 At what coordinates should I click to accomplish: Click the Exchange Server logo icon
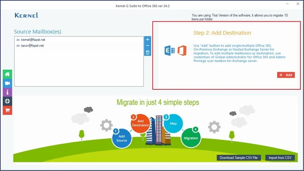[170, 50]
